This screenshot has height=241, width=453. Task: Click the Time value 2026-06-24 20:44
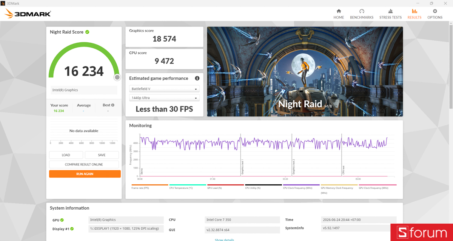point(359,220)
